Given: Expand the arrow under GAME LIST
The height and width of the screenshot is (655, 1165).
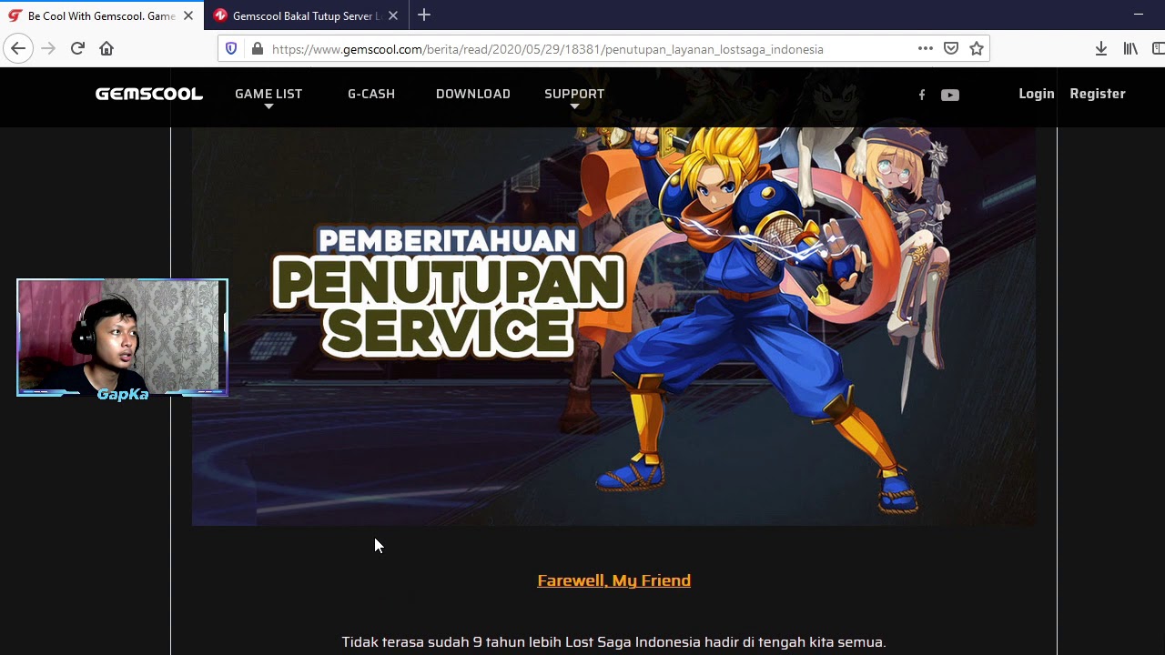Looking at the screenshot, I should (x=268, y=107).
